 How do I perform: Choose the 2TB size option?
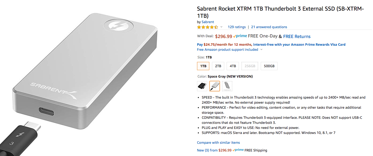[x=218, y=66]
